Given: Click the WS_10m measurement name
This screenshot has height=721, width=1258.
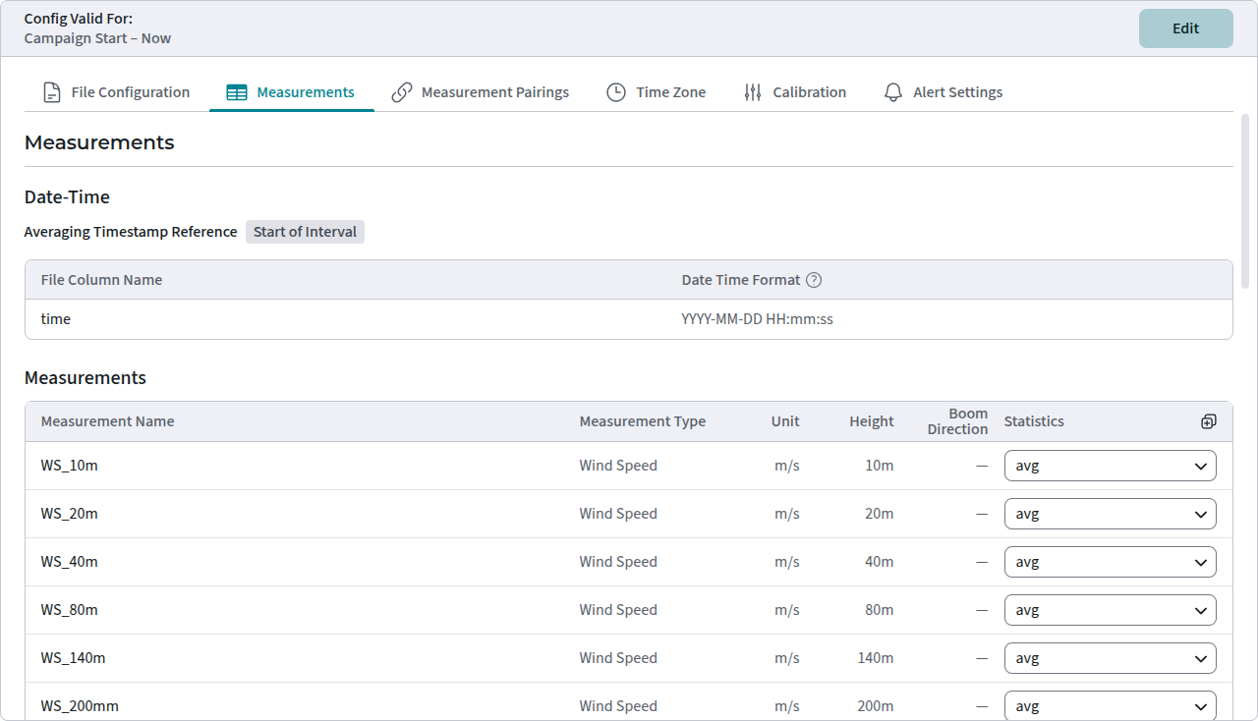Looking at the screenshot, I should pos(70,466).
